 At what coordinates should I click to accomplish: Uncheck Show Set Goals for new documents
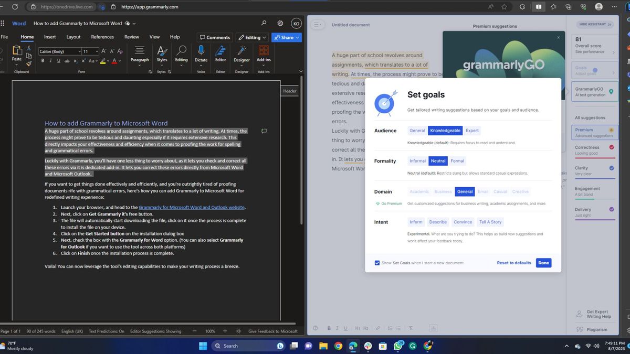point(377,263)
